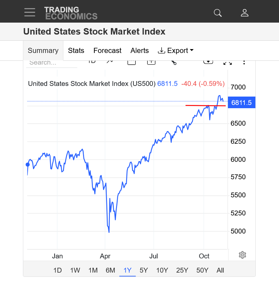279x291 pixels.
Task: Open the user account icon
Action: pyautogui.click(x=245, y=13)
